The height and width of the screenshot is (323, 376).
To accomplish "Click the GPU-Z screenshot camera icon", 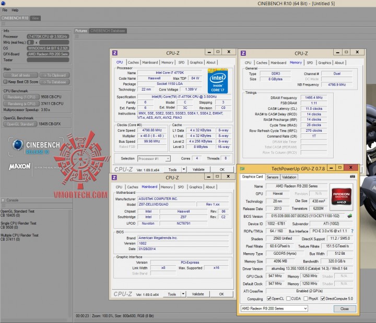I will 352,177.
